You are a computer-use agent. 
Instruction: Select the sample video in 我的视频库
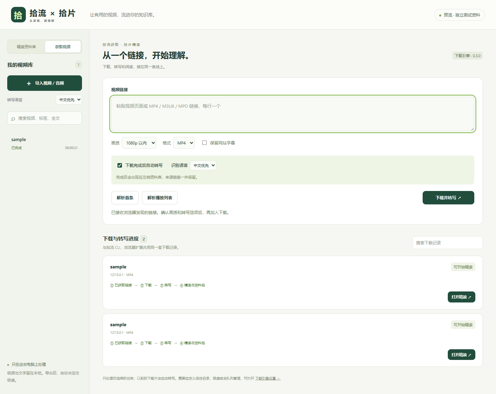[44, 143]
